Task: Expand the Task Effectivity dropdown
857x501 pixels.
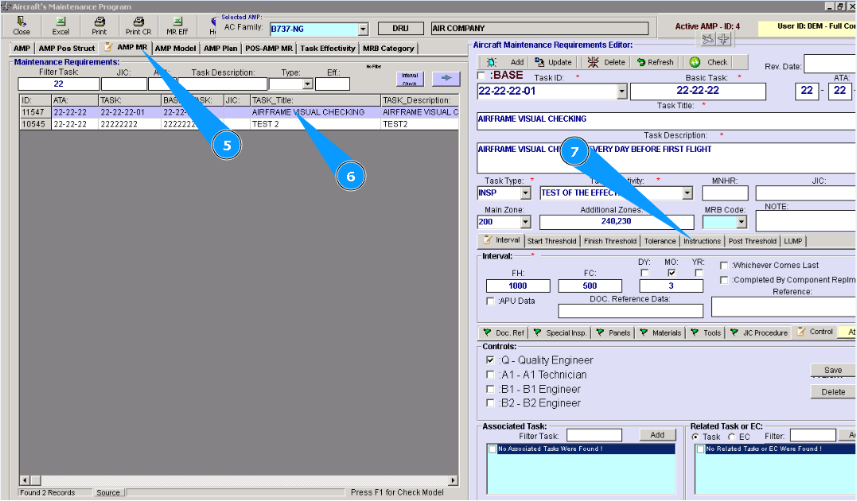Action: (x=688, y=193)
